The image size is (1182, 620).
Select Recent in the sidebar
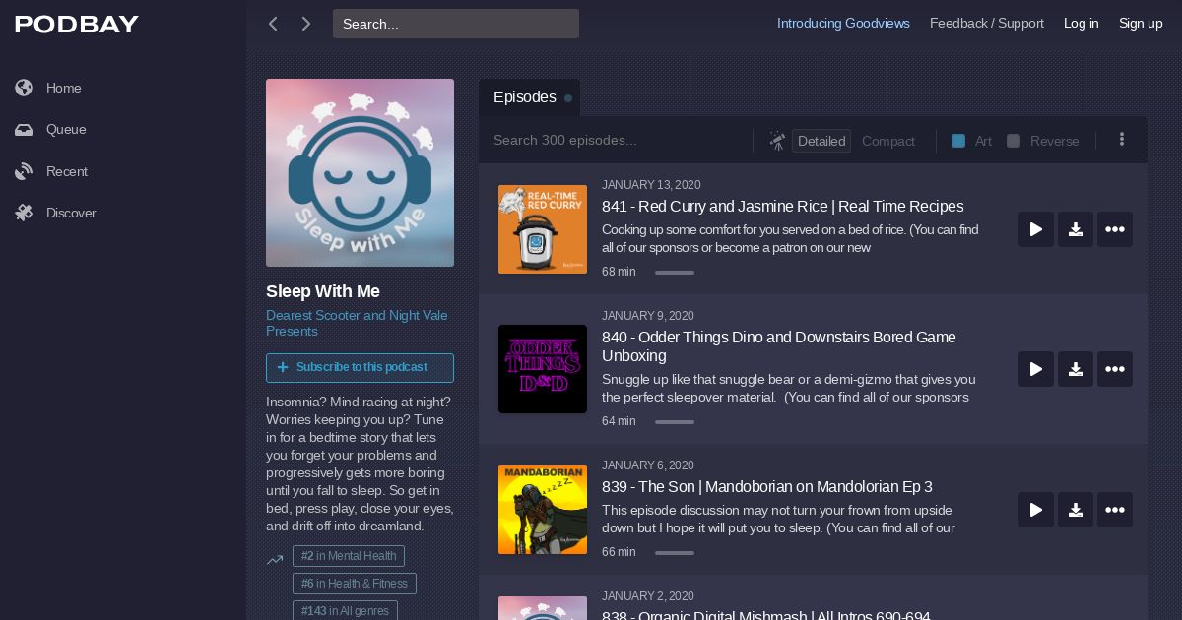67,171
